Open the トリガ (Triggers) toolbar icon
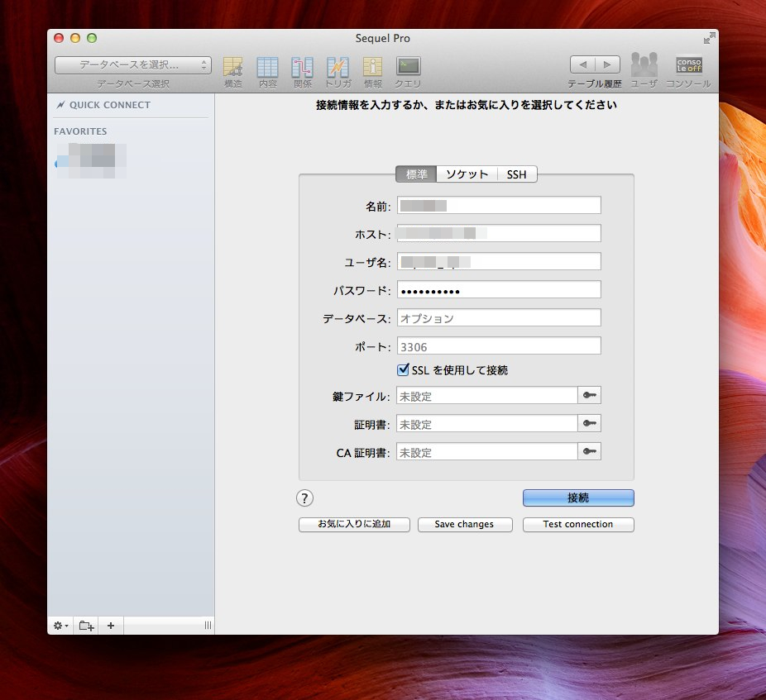Viewport: 766px width, 700px height. tap(338, 67)
